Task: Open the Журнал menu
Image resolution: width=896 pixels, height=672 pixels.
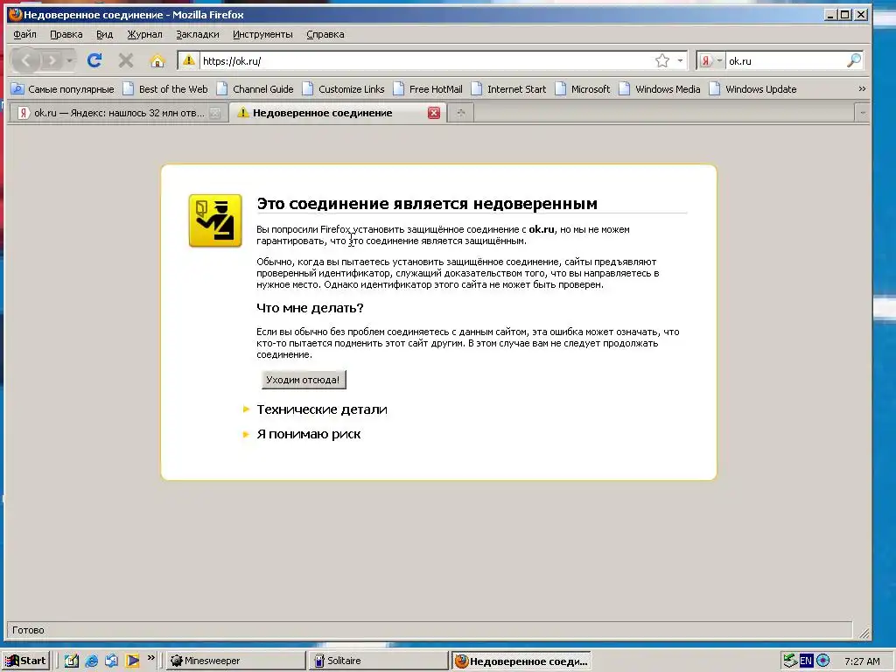Action: 144,34
